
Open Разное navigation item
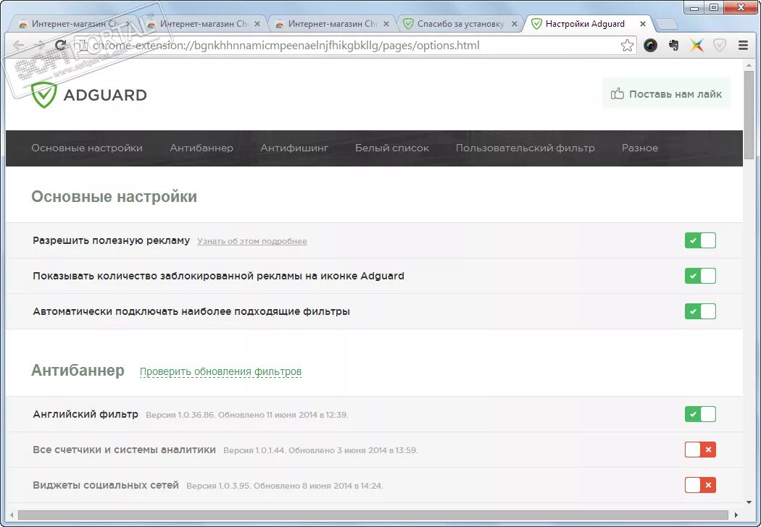640,148
